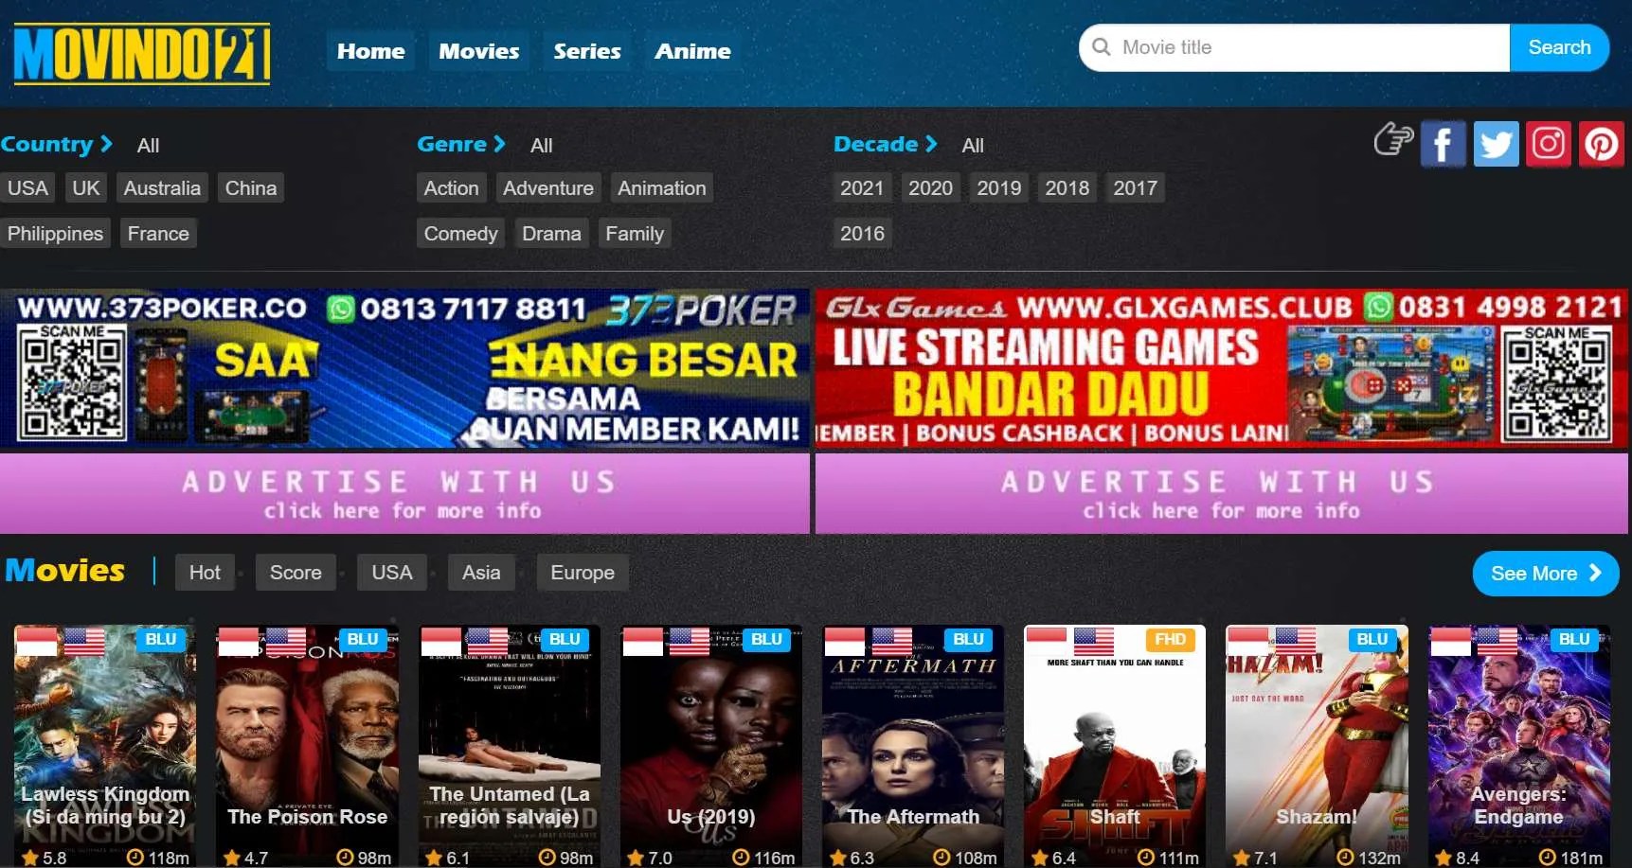Screen dimensions: 1632x868
Task: Click the BLU badge on Avengers: Endgame
Action: (x=1574, y=640)
